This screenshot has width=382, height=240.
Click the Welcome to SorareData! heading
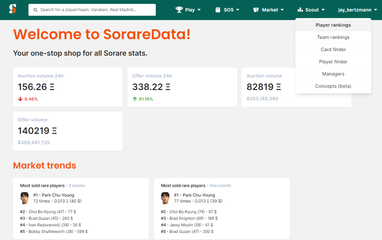point(102,34)
